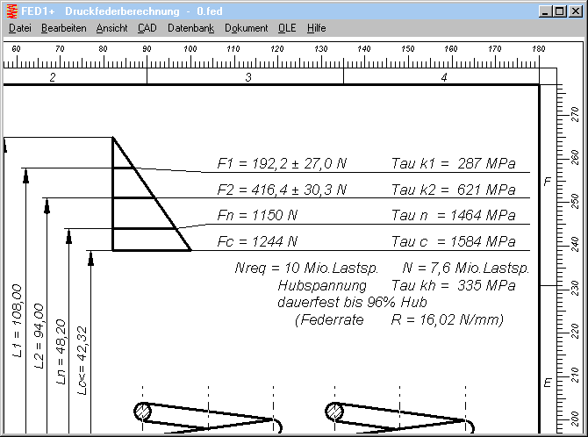This screenshot has width=588, height=437.
Task: Open the Hilfe menu
Action: click(x=316, y=28)
